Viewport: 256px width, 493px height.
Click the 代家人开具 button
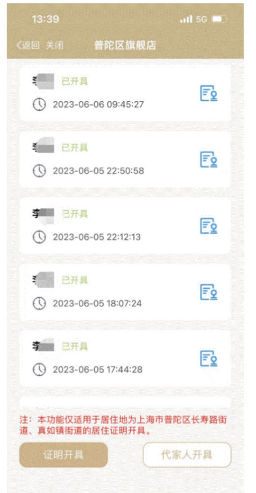point(187,455)
